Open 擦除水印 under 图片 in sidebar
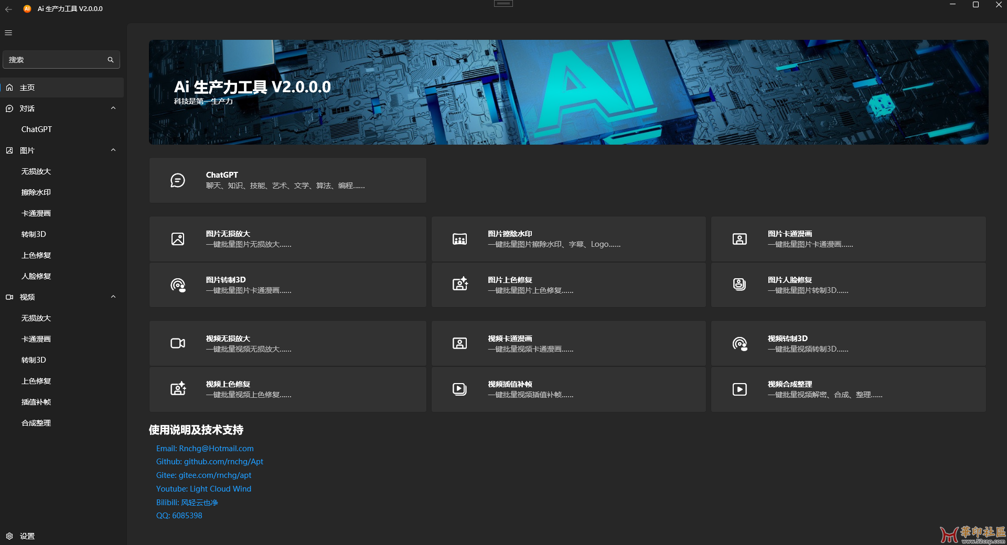1007x545 pixels. click(x=36, y=192)
